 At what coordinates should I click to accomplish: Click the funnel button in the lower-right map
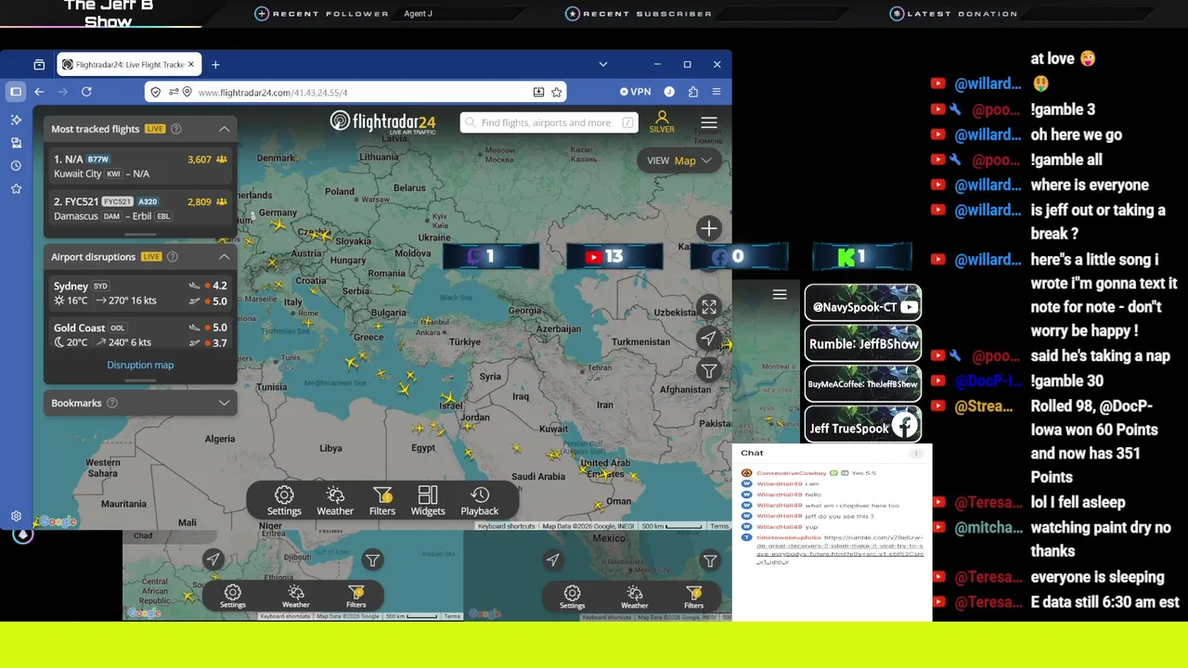click(x=710, y=560)
